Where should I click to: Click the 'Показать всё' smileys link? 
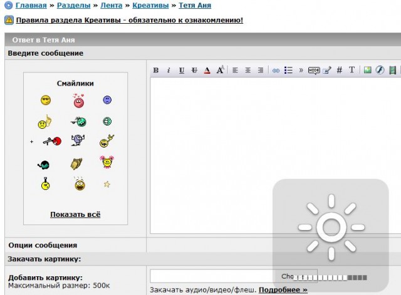point(75,214)
